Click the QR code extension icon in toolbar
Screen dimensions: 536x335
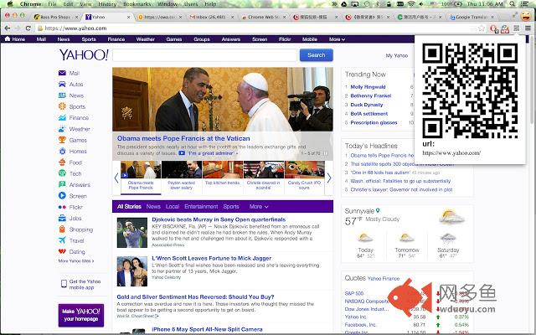(x=516, y=28)
